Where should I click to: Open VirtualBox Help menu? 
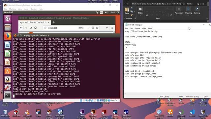tap(41, 9)
